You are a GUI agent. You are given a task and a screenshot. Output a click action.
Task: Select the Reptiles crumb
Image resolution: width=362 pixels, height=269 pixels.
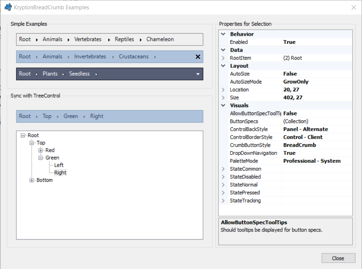124,39
